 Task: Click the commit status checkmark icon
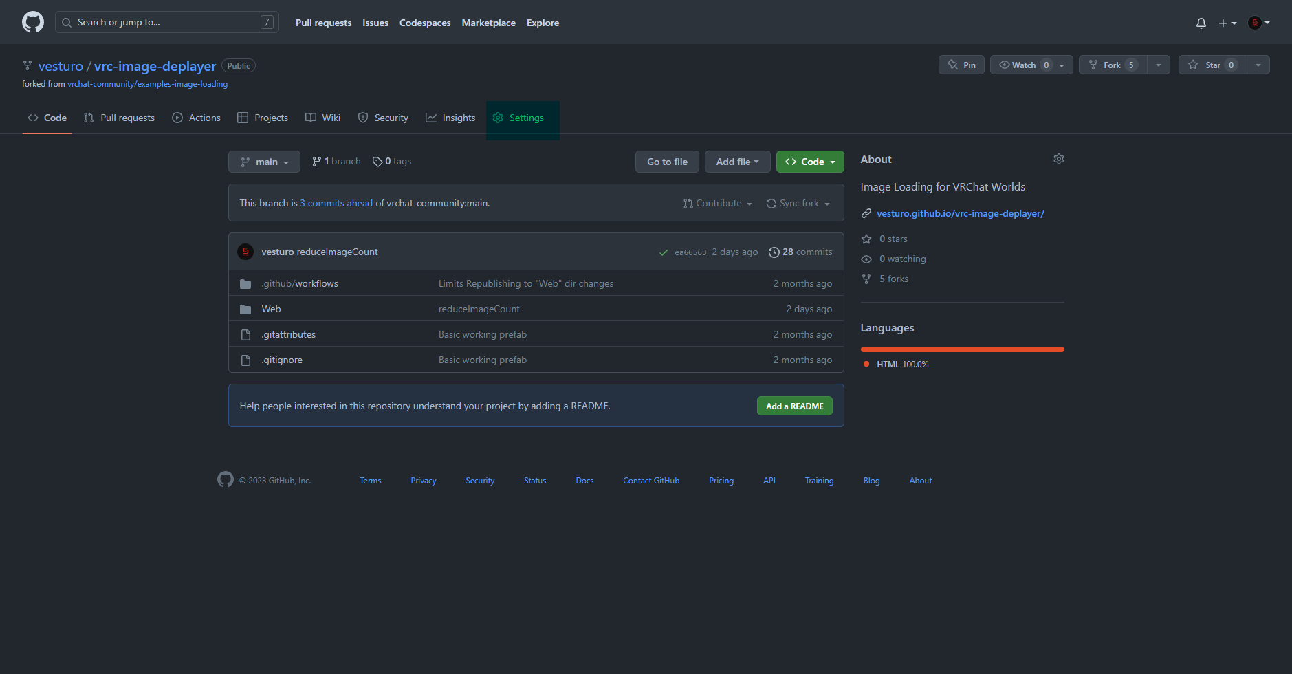point(664,252)
